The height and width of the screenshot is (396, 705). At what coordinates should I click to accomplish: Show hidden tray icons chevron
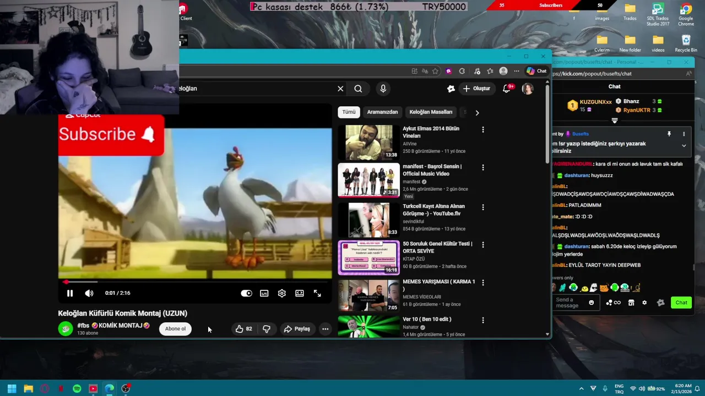(581, 389)
